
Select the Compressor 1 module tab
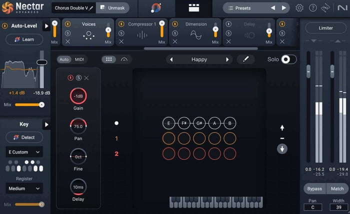(x=141, y=32)
